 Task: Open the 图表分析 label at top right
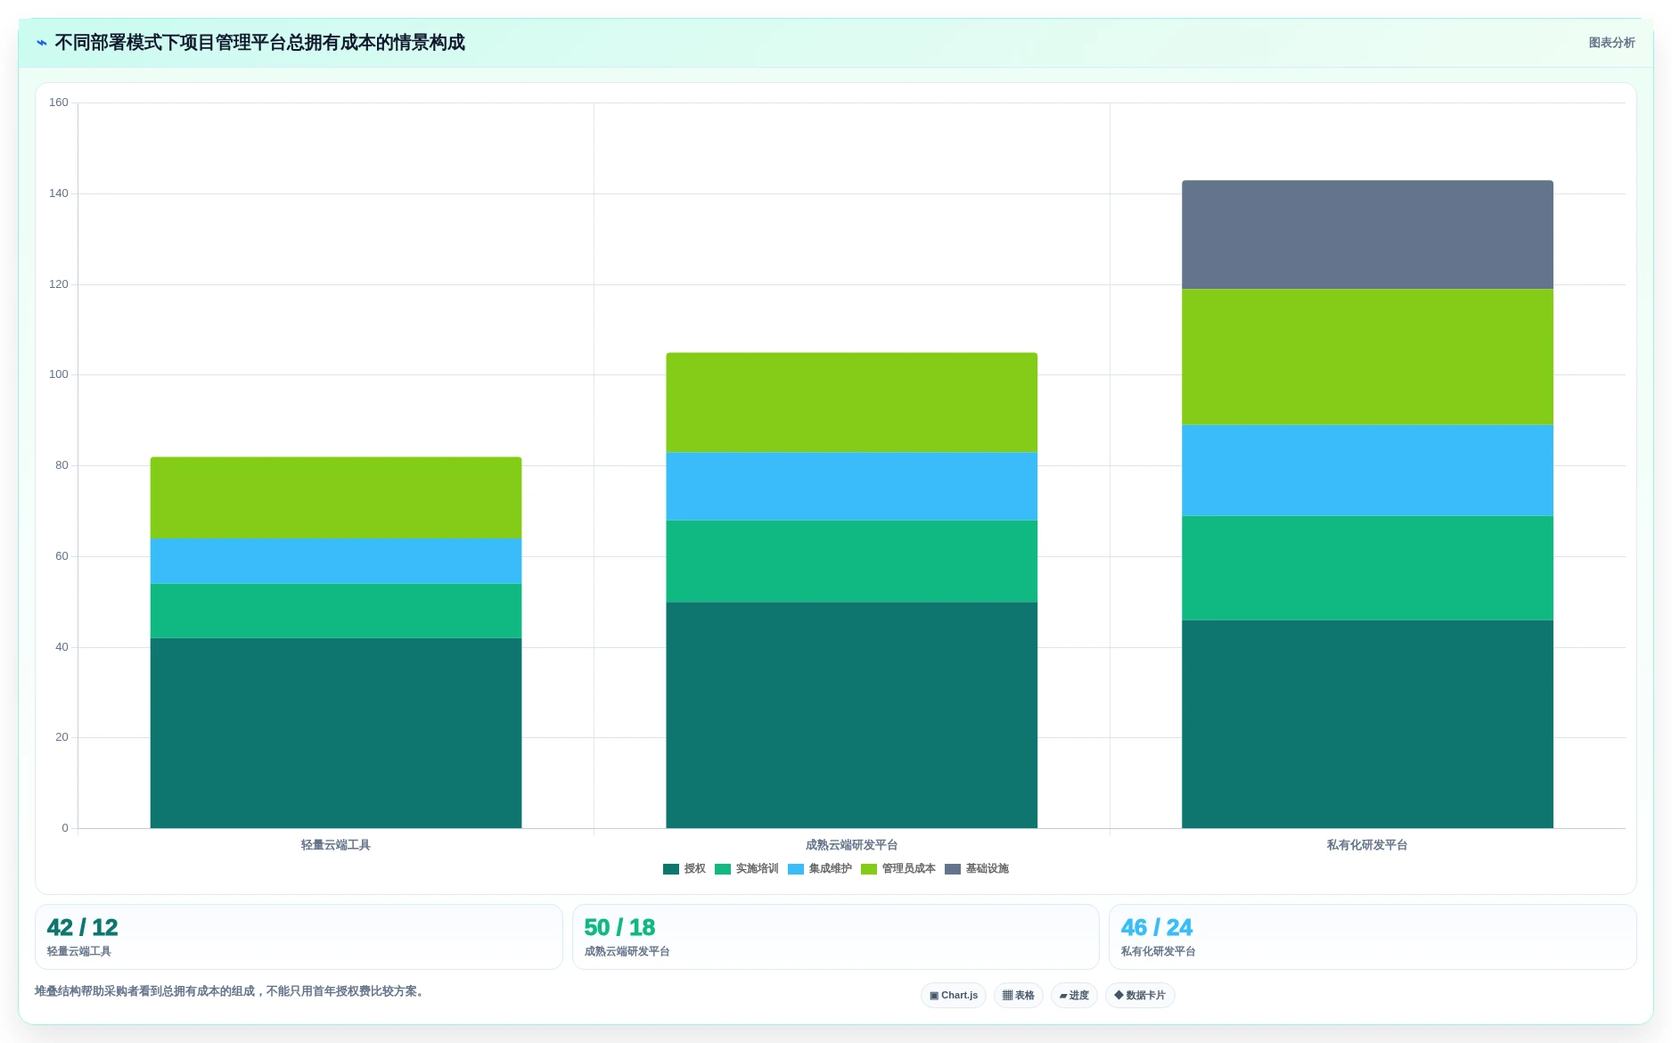pos(1611,43)
